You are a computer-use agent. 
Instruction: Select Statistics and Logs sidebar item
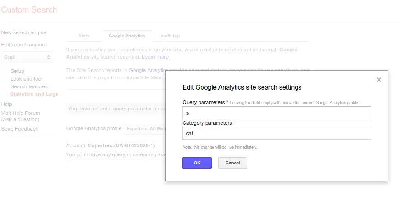pyautogui.click(x=34, y=94)
